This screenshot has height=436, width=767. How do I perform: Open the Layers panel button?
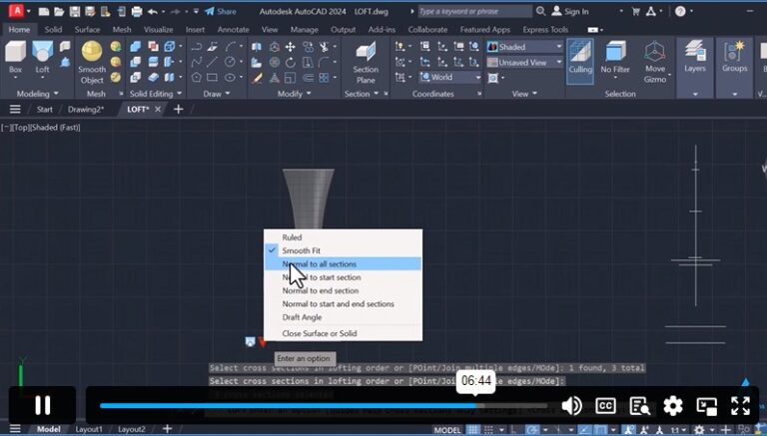point(695,57)
